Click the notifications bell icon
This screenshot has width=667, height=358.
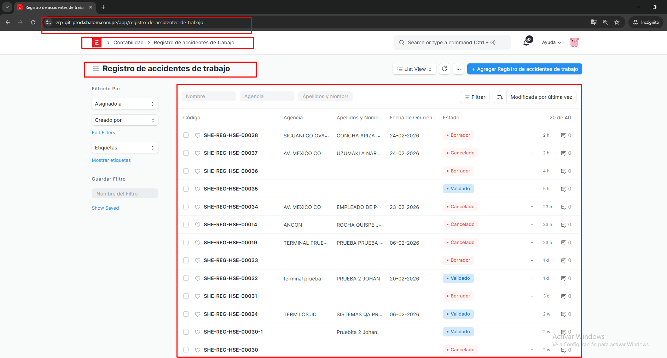527,42
